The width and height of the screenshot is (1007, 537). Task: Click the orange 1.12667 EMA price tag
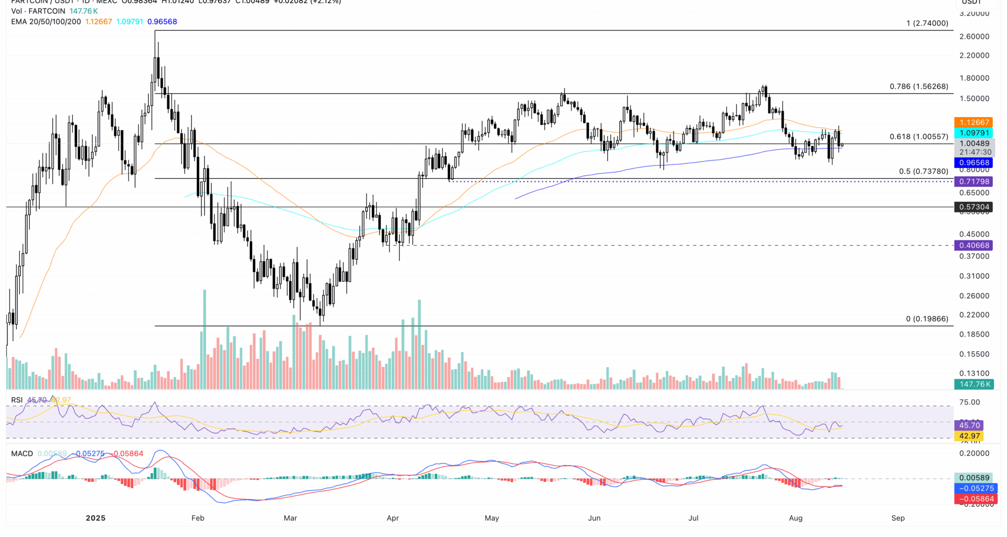click(x=973, y=122)
